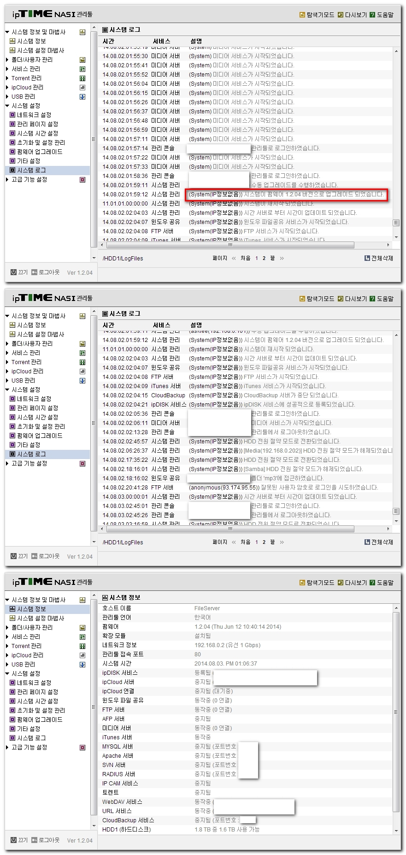Viewport: 406px width, 855px height.
Task: Open 시스템 시간 설정 icon in 호스트 이름 page sidebar
Action: [x=12, y=701]
